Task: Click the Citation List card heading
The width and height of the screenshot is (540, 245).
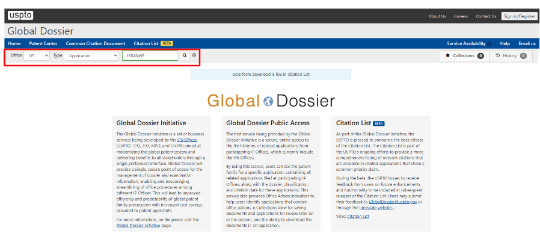Action: tap(360, 123)
